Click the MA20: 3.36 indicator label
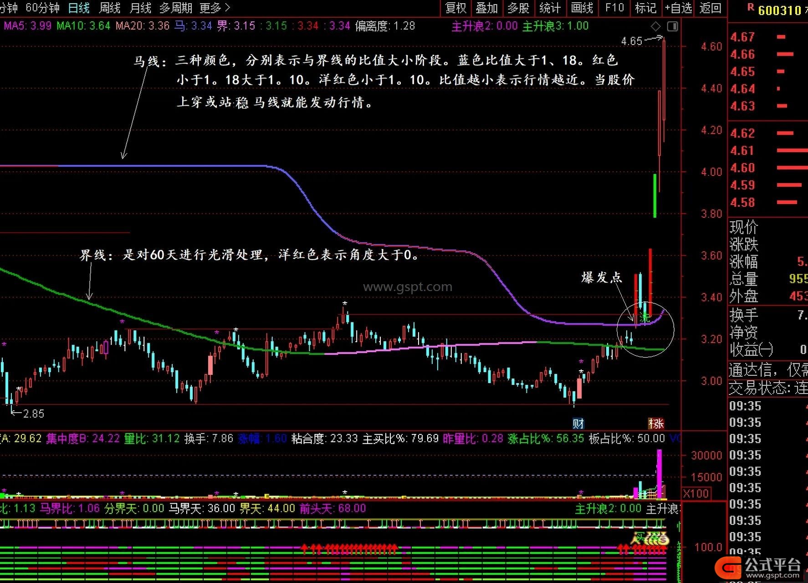The width and height of the screenshot is (808, 583). pos(142,26)
